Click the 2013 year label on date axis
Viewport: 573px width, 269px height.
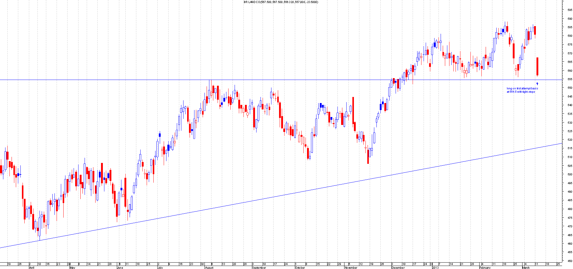point(435,268)
